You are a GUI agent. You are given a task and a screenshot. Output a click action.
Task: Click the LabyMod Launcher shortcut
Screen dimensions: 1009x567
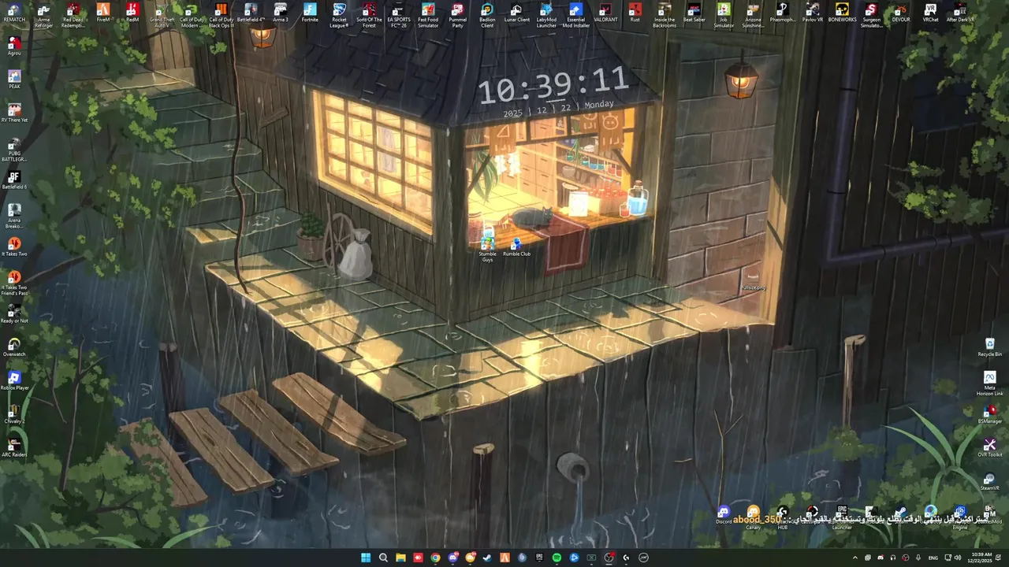coord(546,15)
